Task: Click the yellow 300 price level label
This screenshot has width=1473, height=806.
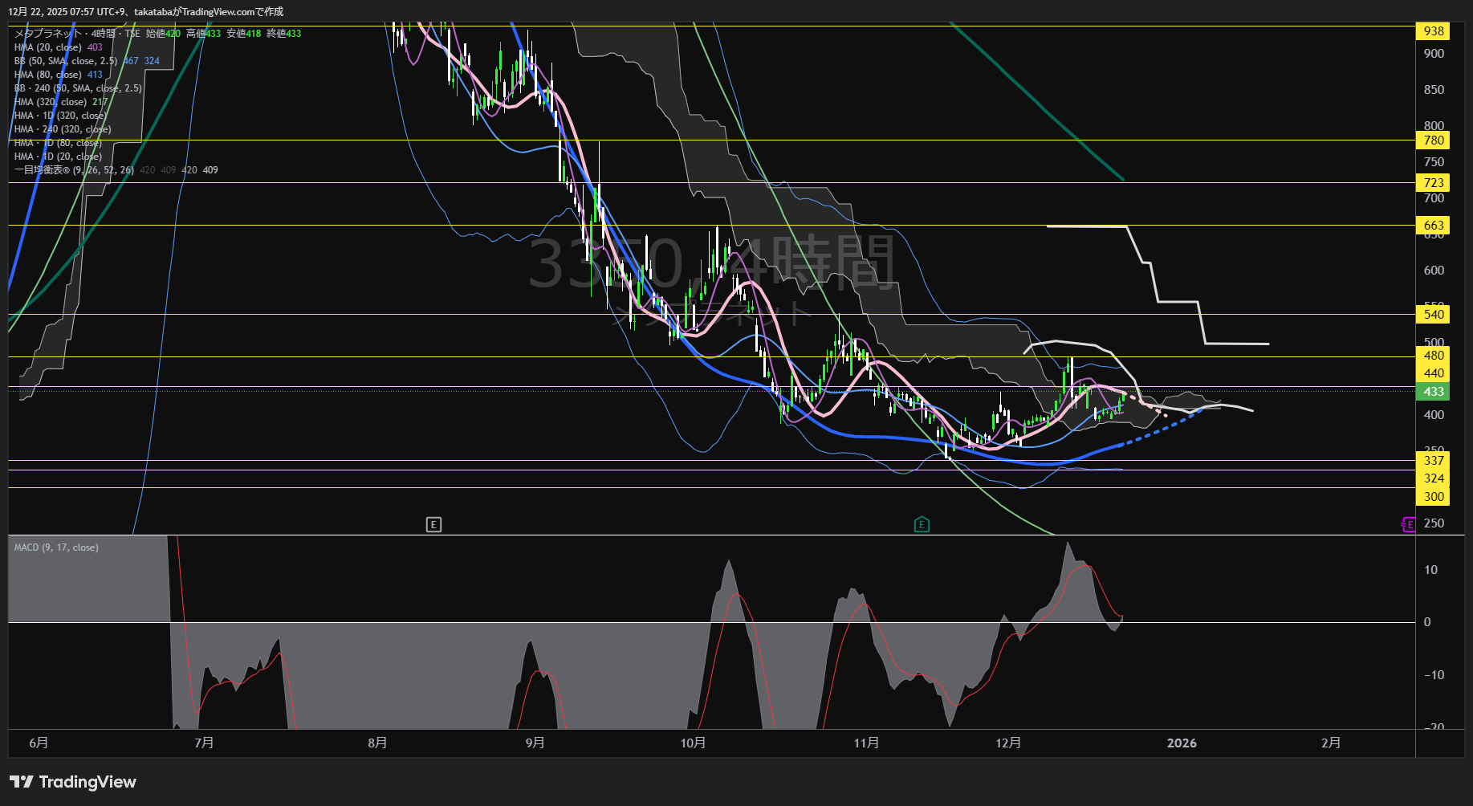Action: (x=1434, y=497)
